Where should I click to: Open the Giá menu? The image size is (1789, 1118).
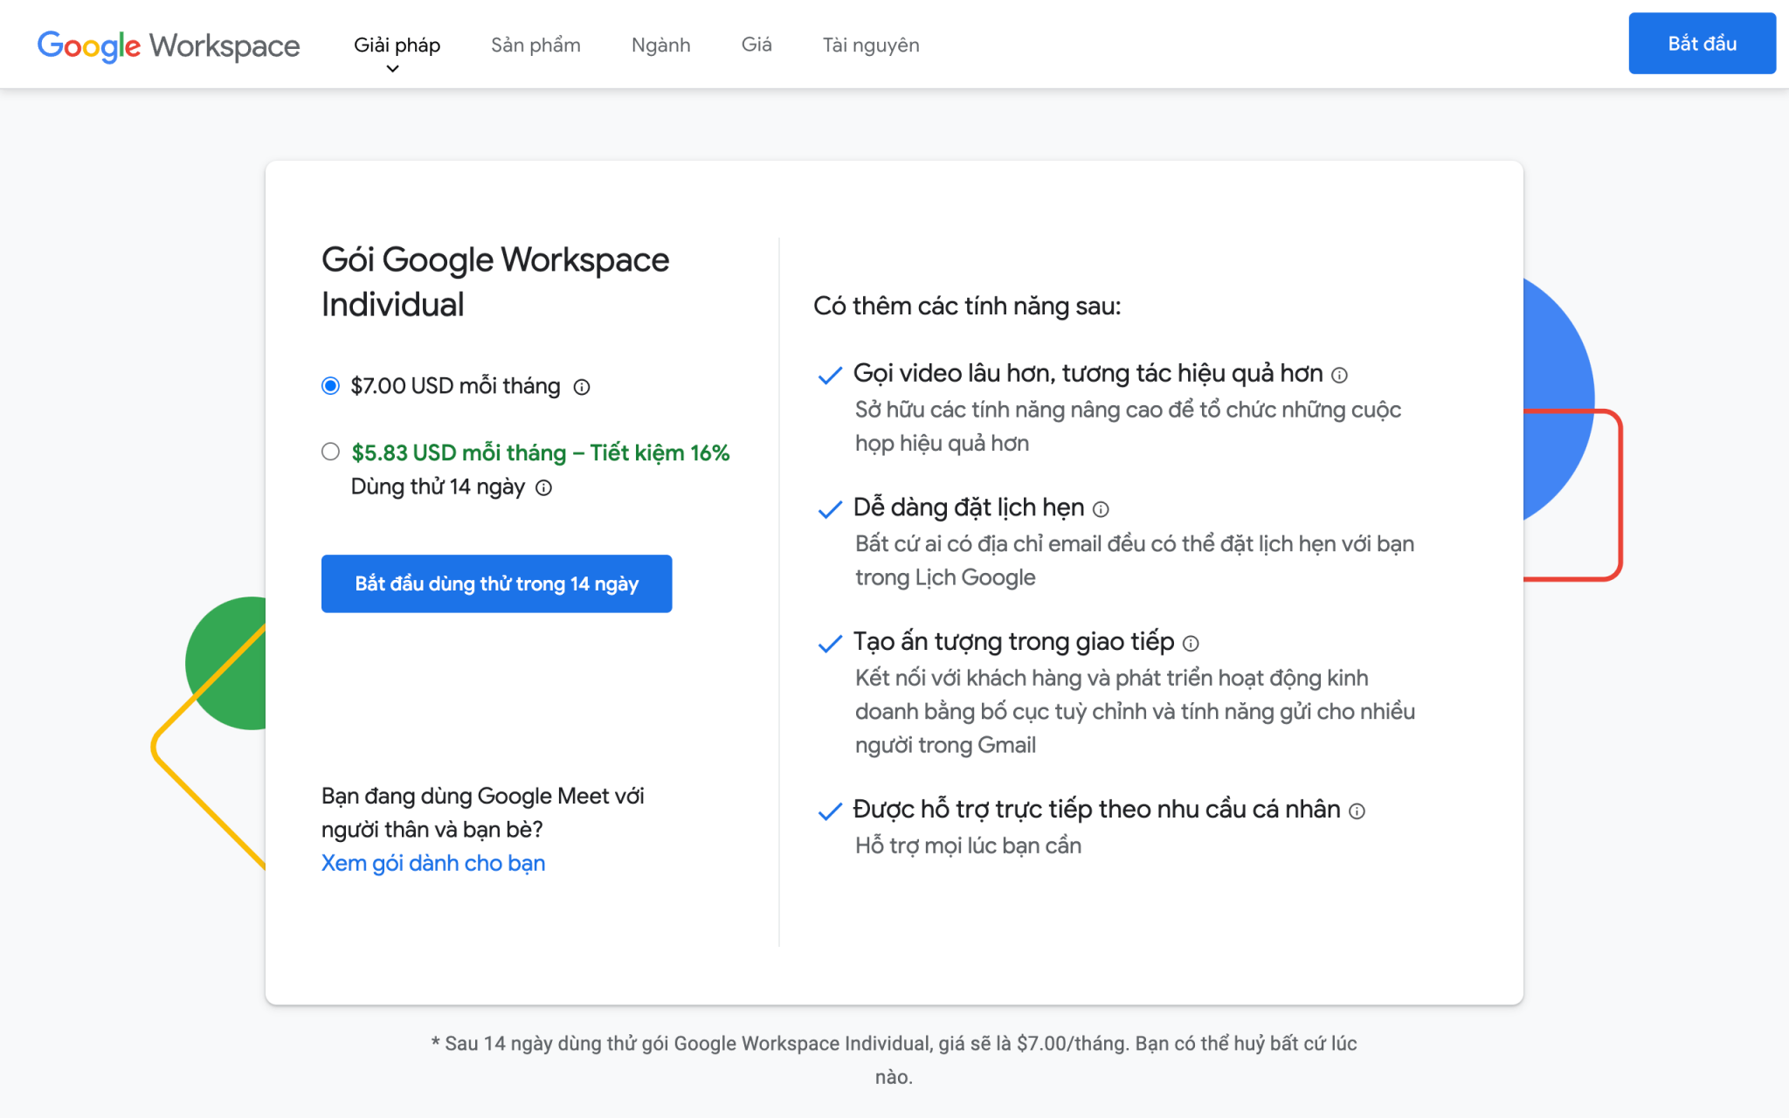pos(756,45)
